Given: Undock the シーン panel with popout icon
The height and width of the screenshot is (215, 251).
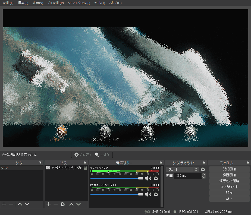Looking at the screenshot, I should pos(40,163).
